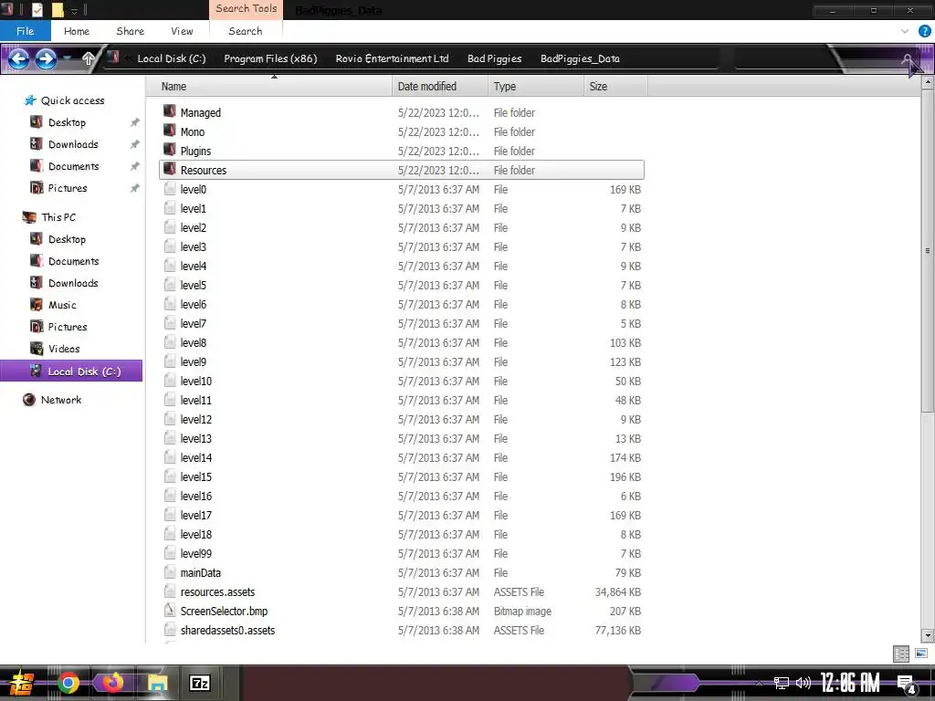The height and width of the screenshot is (701, 935).
Task: Select the level0 file icon
Action: pyautogui.click(x=170, y=189)
